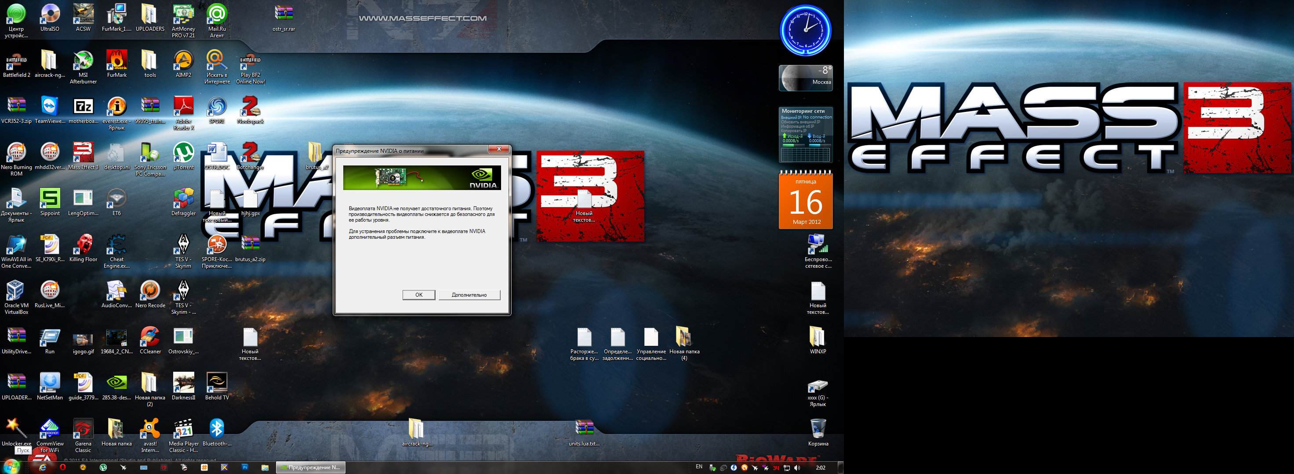Open avast! Internet Security shortcut
The image size is (1294, 474).
(x=150, y=436)
